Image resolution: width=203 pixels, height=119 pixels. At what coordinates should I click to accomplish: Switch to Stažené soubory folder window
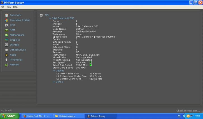(x=69, y=116)
